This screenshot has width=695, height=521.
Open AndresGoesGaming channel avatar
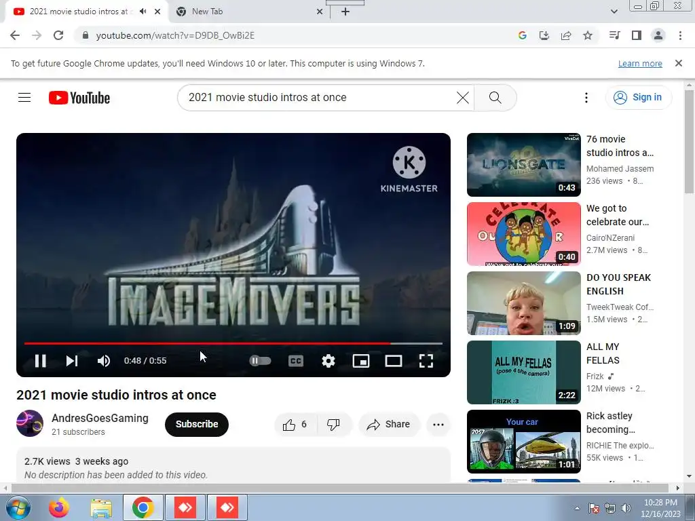point(30,423)
